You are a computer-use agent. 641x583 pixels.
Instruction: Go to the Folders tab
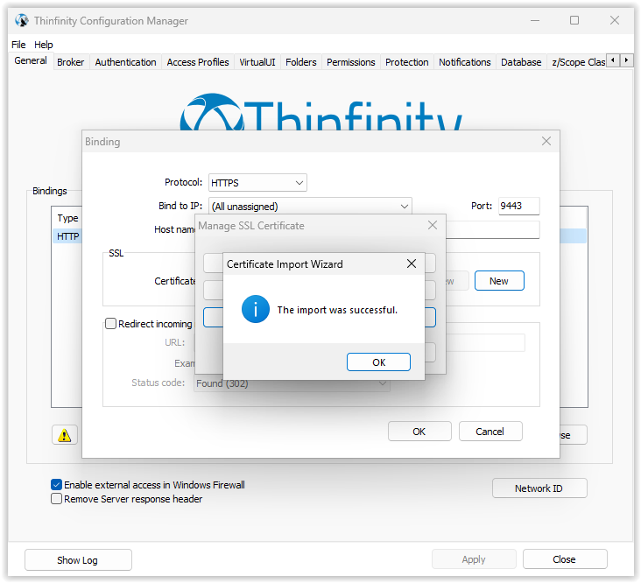tap(301, 62)
